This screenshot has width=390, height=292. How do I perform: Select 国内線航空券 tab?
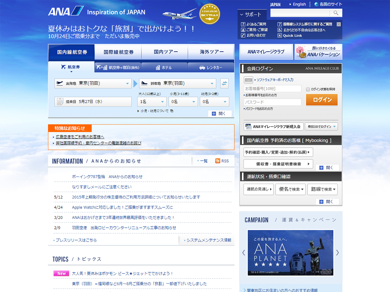point(71,52)
